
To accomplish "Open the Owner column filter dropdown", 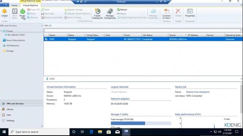I will 185,35.
